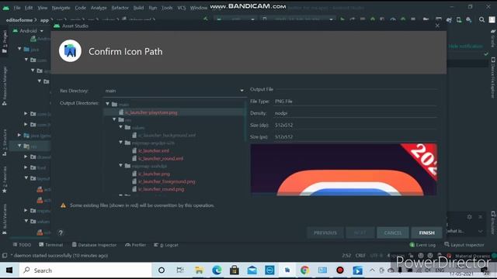Close the Asset Studio dialog
This screenshot has width=497, height=279.
[437, 26]
